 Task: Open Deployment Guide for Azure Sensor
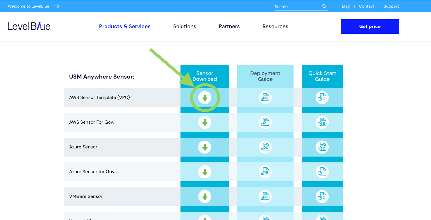coord(265,147)
